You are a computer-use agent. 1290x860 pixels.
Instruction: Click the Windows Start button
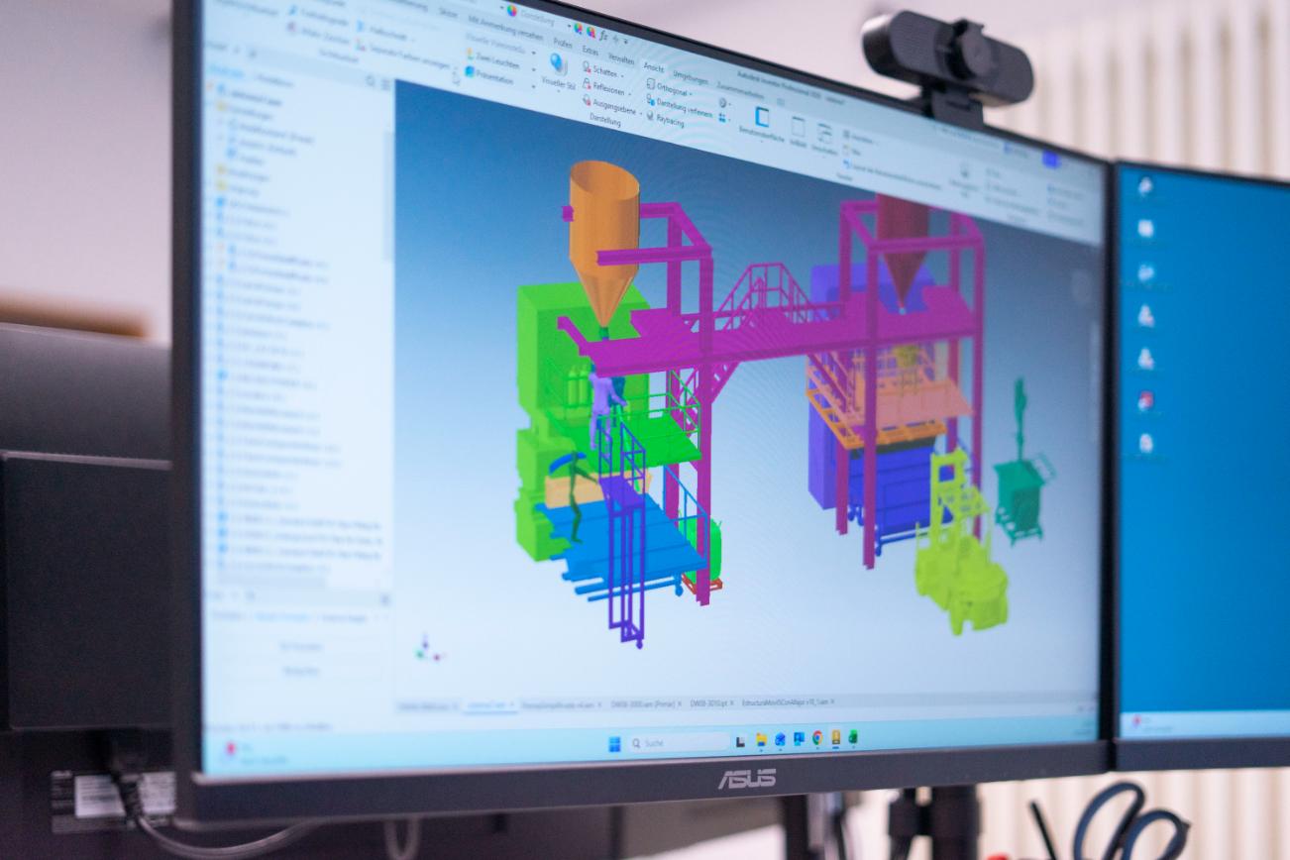pyautogui.click(x=614, y=743)
